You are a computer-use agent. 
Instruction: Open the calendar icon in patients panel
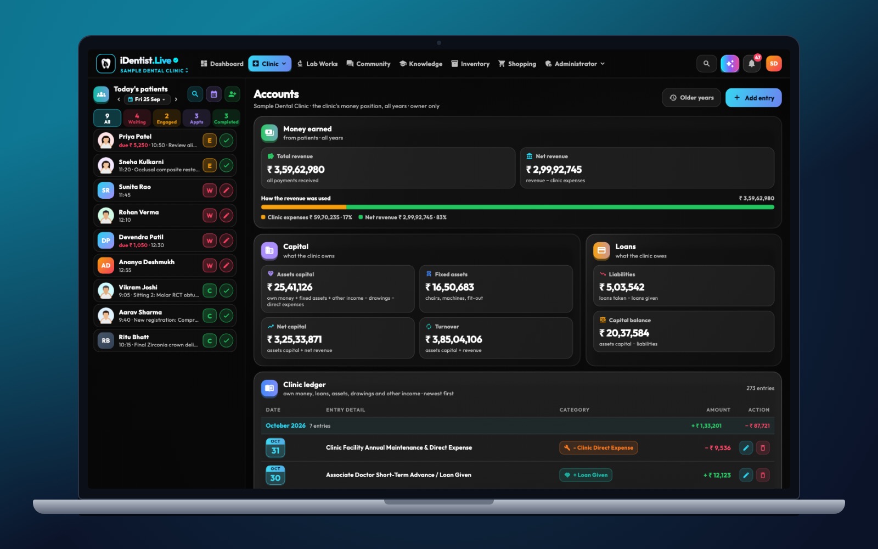213,94
